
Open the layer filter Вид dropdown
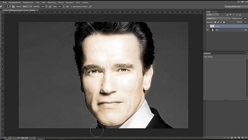[x=212, y=15]
